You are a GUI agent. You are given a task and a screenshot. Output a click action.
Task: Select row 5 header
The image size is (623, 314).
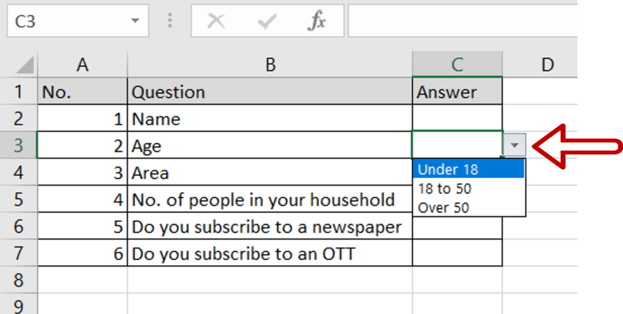(19, 199)
